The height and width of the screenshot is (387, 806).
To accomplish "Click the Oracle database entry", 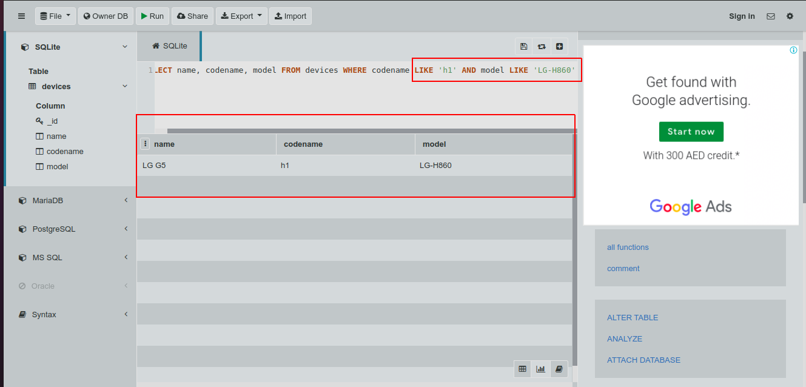I will click(43, 286).
